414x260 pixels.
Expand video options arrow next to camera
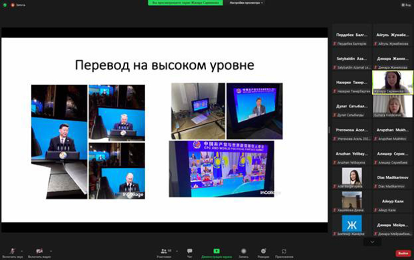(x=51, y=251)
